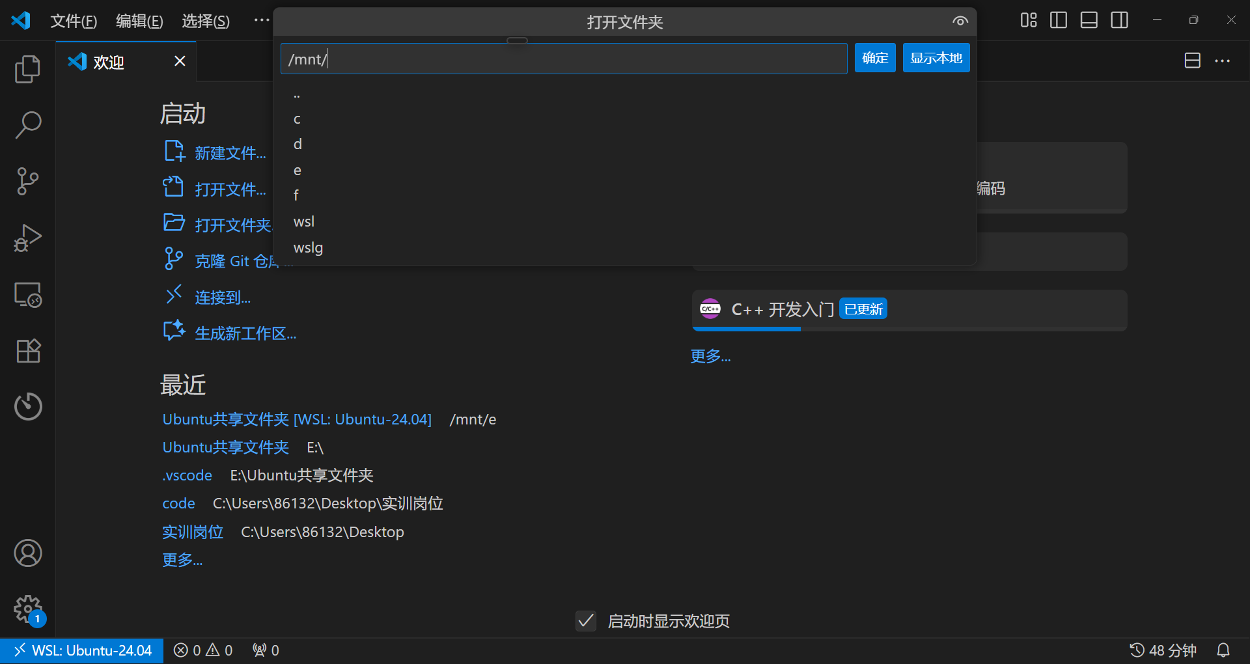
Task: Open the 编辑(E) menu
Action: click(139, 21)
